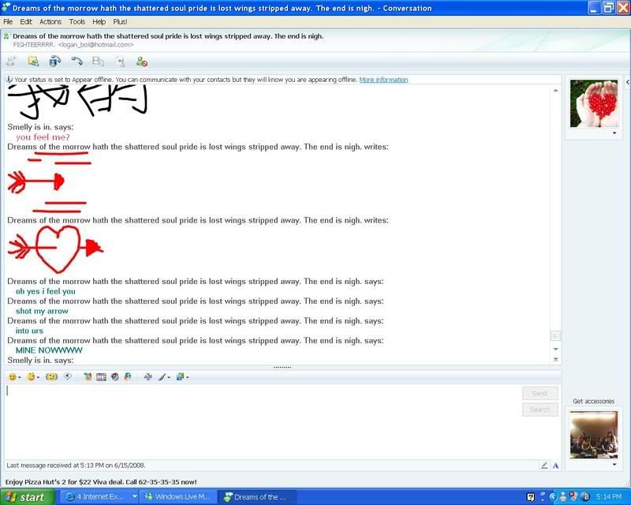Screen dimensions: 631x505
Task: Click the Share Files toolbar icon
Action: (33, 61)
